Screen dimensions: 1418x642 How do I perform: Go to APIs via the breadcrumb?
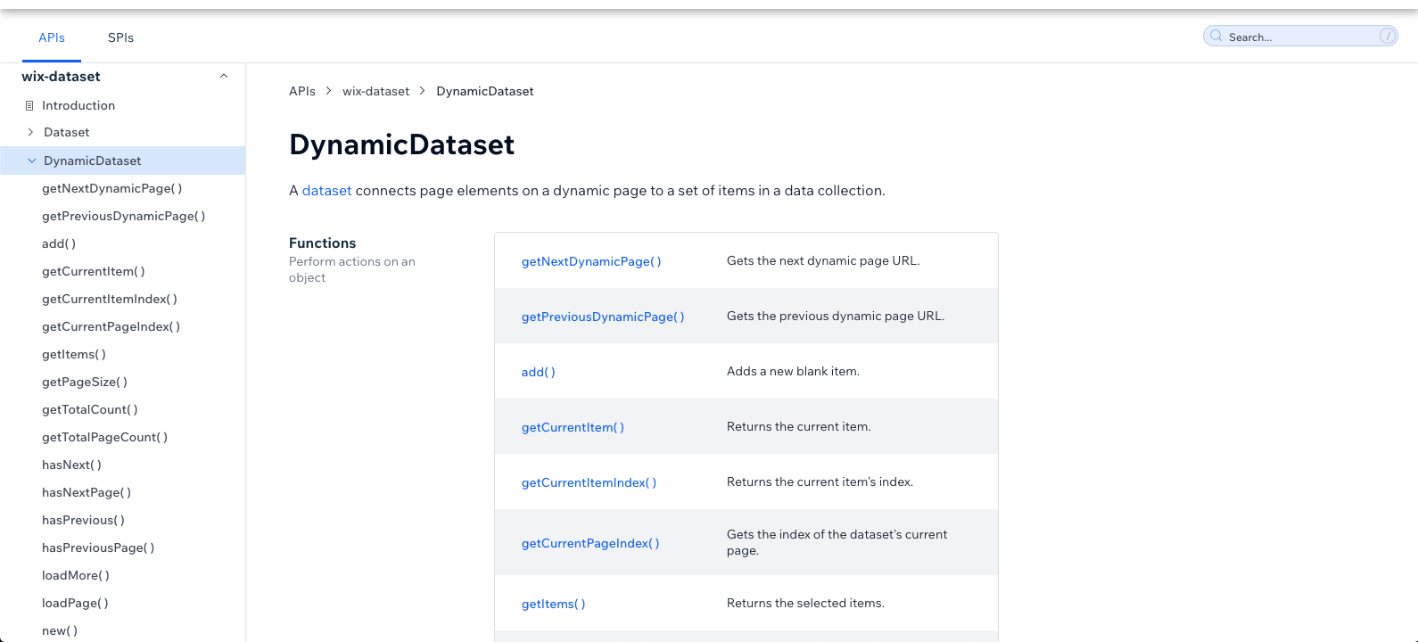point(302,91)
